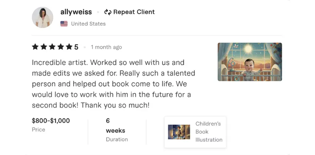Click the review text paragraph
This screenshot has height=155, width=315.
(x=113, y=84)
